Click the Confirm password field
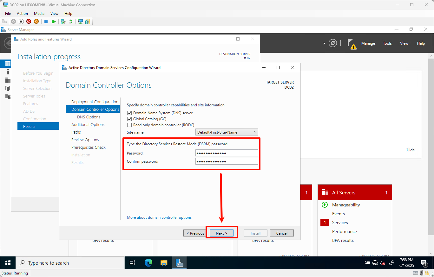The height and width of the screenshot is (277, 434). [x=227, y=161]
